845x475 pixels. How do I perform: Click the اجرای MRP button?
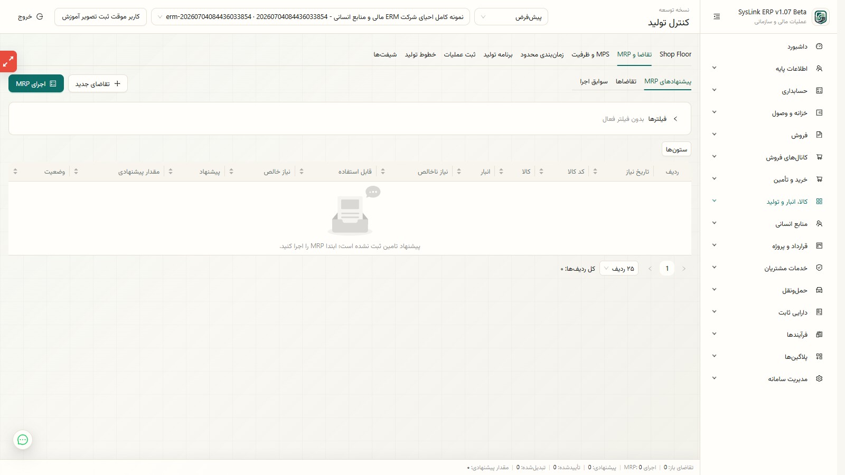[36, 83]
